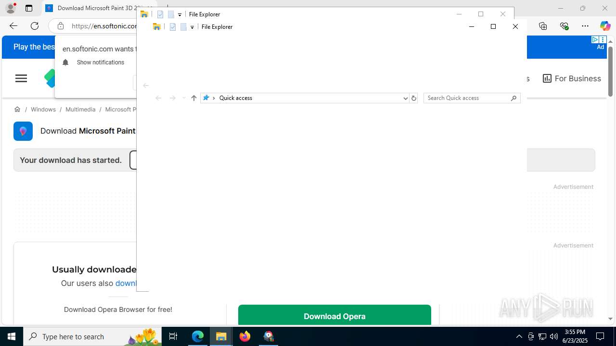Image resolution: width=616 pixels, height=346 pixels.
Task: Click the Up arrow in File Explorer
Action: coord(193,98)
